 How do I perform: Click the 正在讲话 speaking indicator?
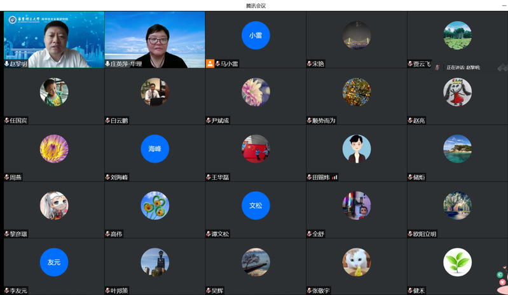462,67
